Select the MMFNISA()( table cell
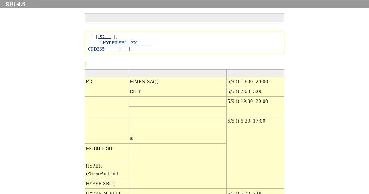This screenshot has height=194, width=369. [177, 82]
